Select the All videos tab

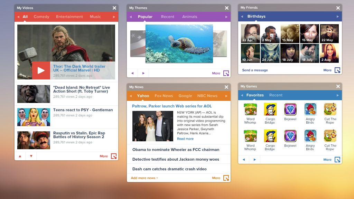click(25, 17)
